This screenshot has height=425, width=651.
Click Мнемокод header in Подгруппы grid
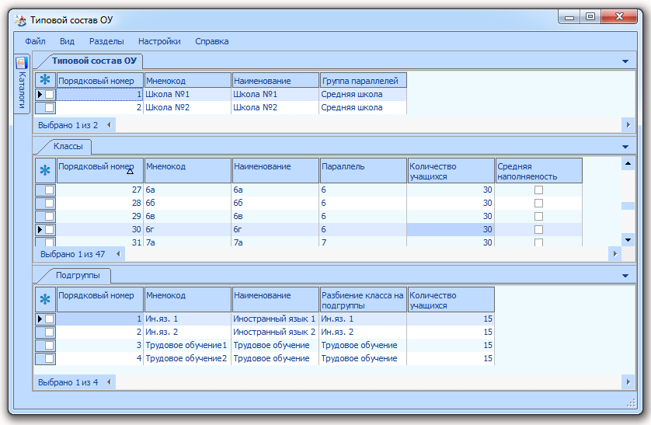(188, 300)
